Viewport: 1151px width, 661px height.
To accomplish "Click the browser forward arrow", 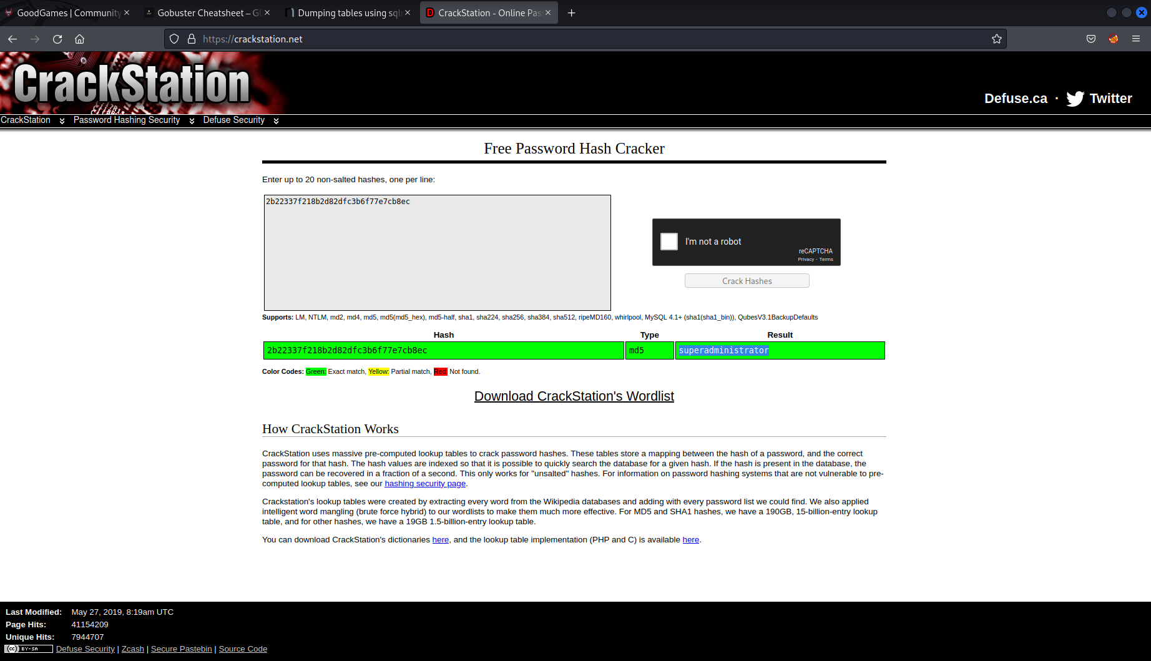I will click(35, 39).
